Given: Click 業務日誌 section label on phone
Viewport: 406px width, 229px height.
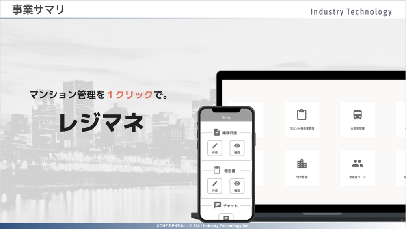Looking at the screenshot, I should click(x=230, y=133).
